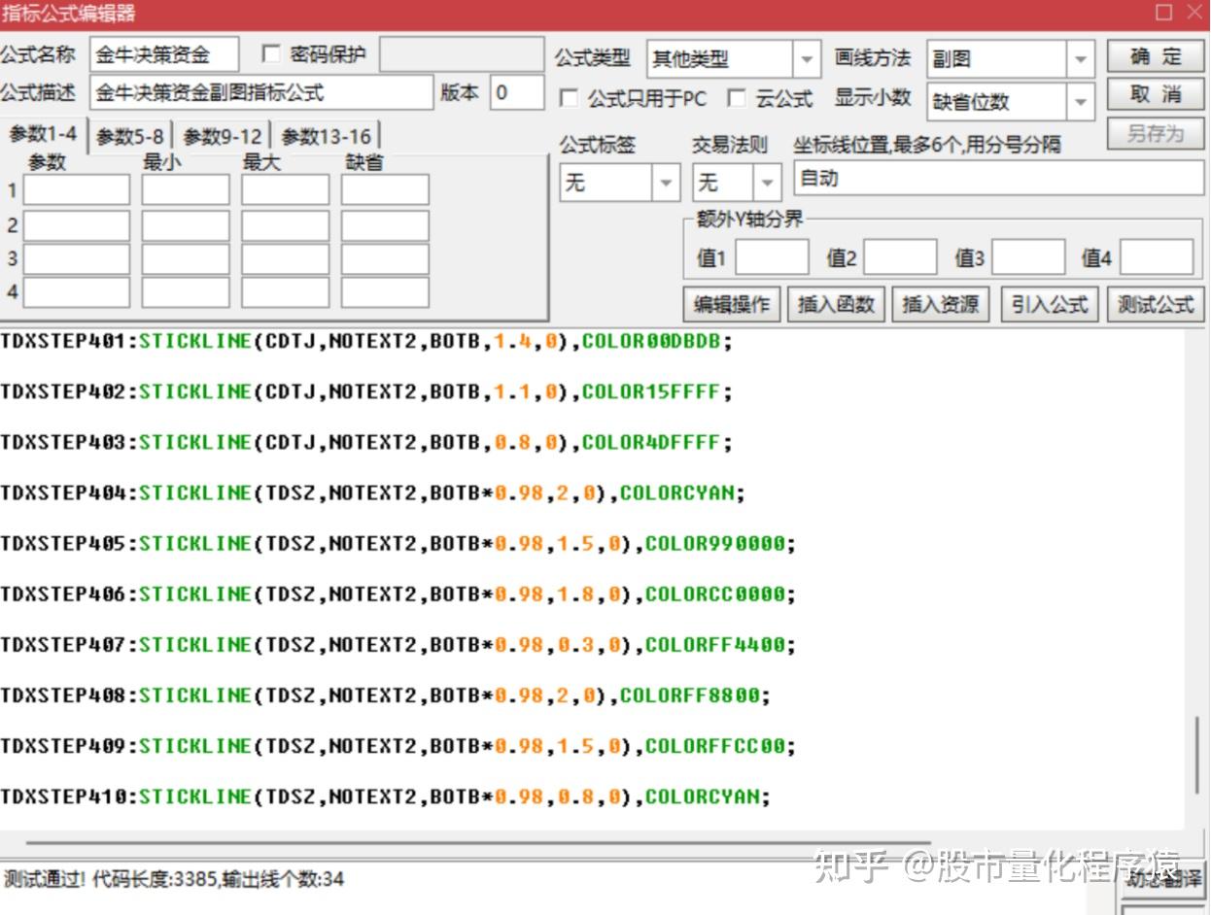The height and width of the screenshot is (915, 1211).
Task: Click row 1 最小 field
Action: click(x=186, y=190)
